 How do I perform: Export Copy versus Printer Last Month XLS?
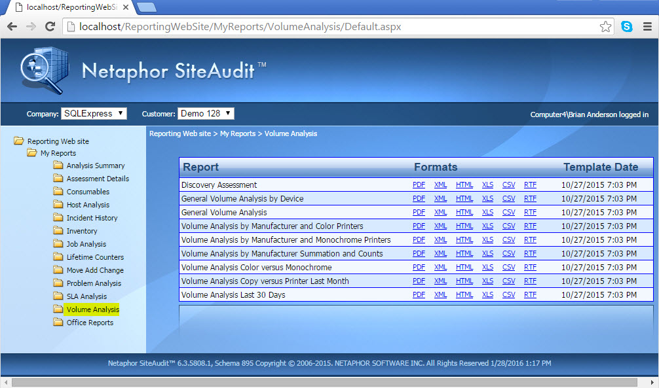click(487, 281)
